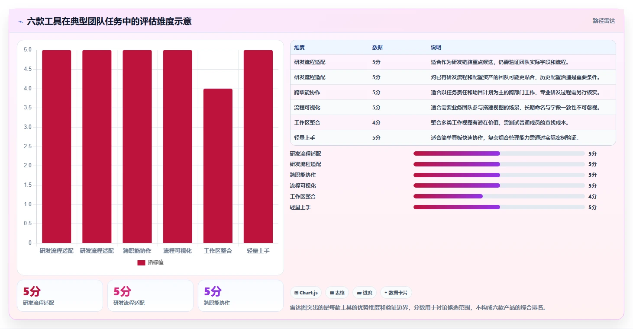Screen dimensions: 633x329
Task: Click the description starting 适合以任务责任和项目计划
Action: [x=515, y=93]
